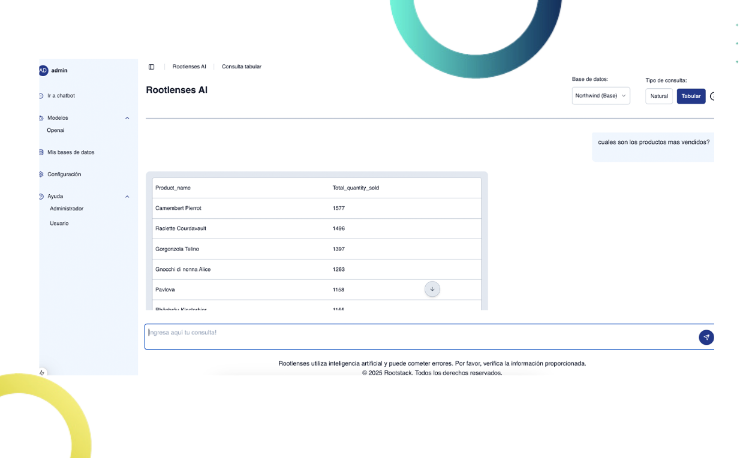Click the database icon beside Mis bases de datos
This screenshot has height=458, width=740.
(x=41, y=152)
